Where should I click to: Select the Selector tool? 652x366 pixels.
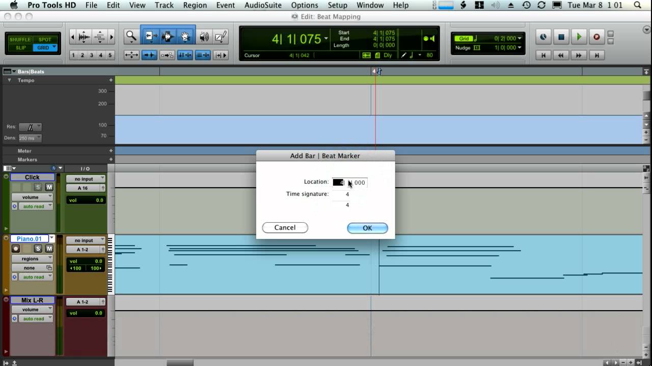click(168, 37)
